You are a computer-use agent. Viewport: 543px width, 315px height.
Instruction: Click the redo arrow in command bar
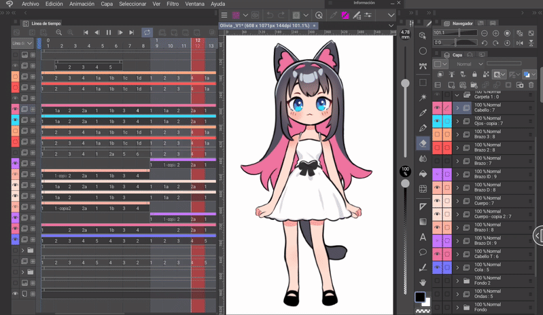pyautogui.click(x=281, y=15)
